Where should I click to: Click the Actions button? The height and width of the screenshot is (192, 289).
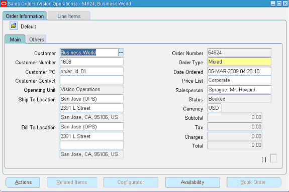point(23,182)
